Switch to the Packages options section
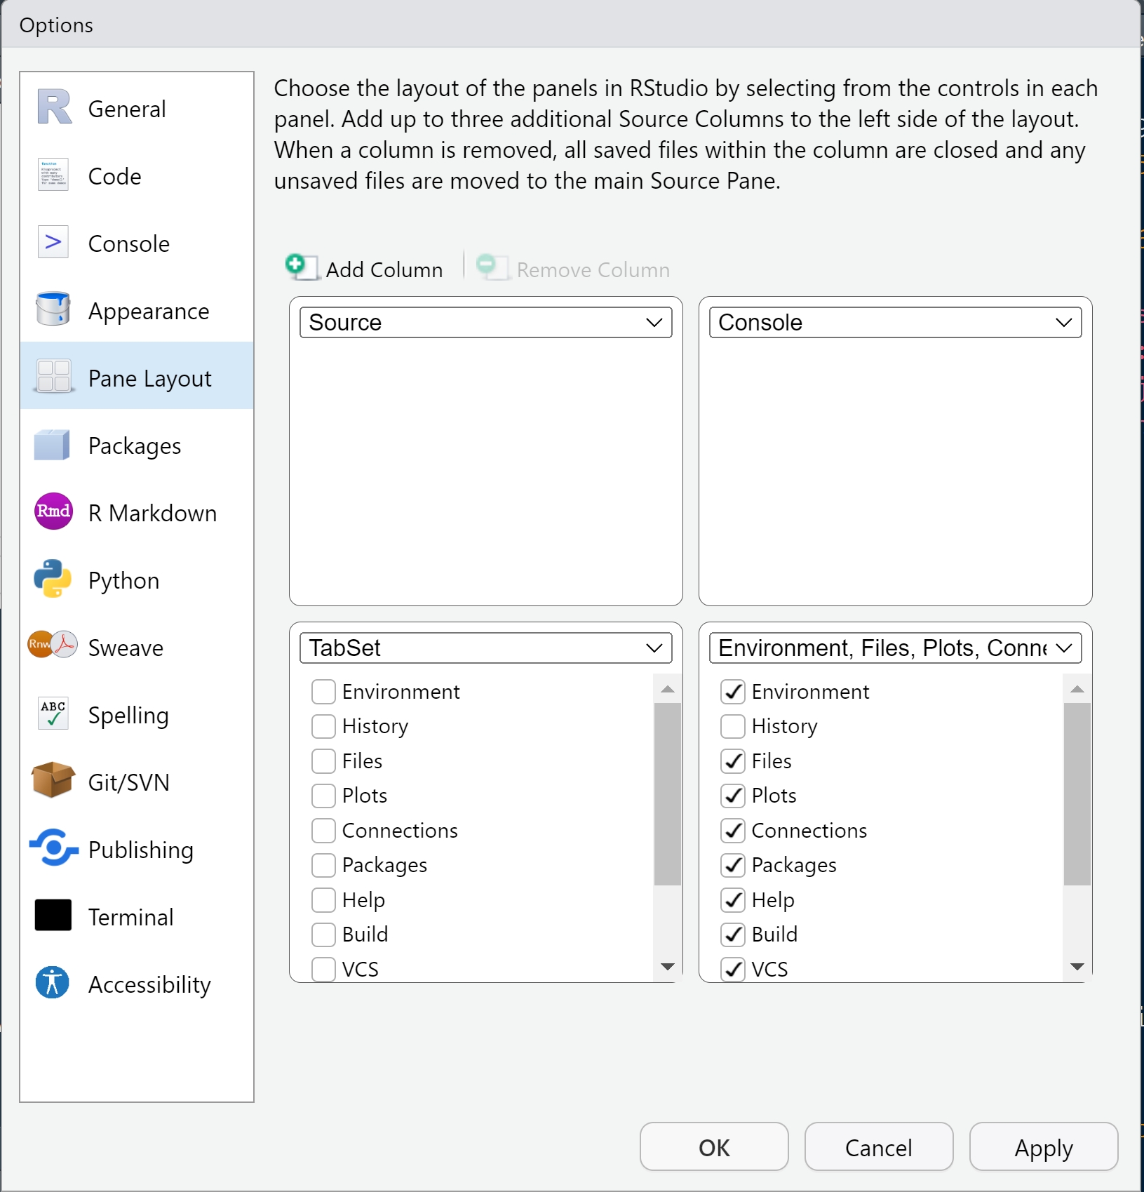Viewport: 1144px width, 1192px height. pos(135,446)
